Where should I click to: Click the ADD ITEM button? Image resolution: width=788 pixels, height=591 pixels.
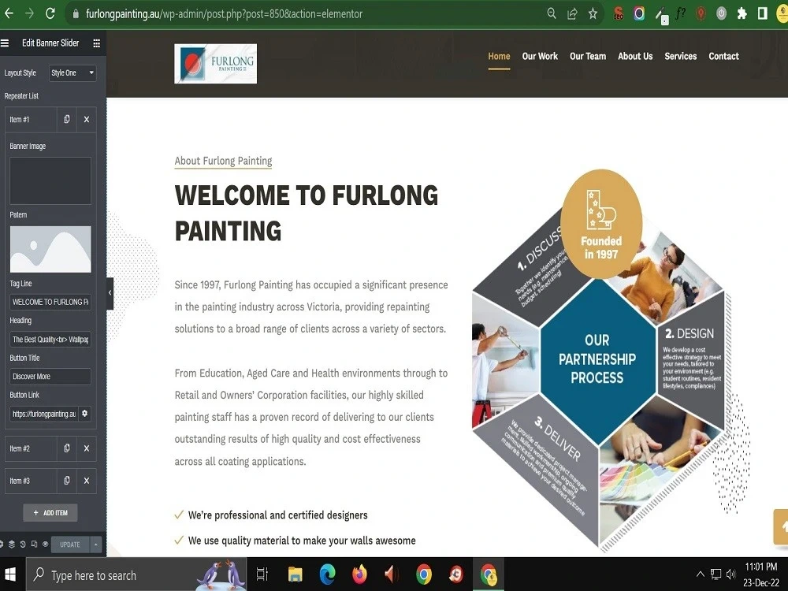tap(50, 513)
